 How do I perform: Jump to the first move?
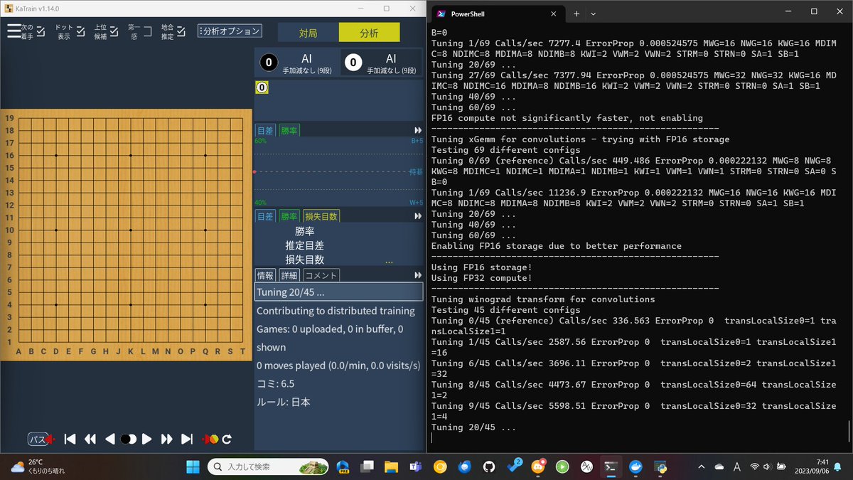click(70, 439)
